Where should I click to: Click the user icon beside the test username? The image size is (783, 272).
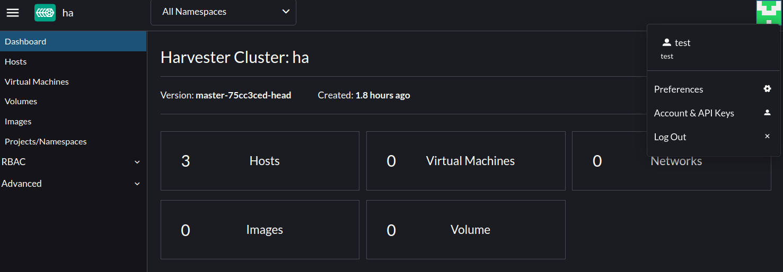(667, 42)
